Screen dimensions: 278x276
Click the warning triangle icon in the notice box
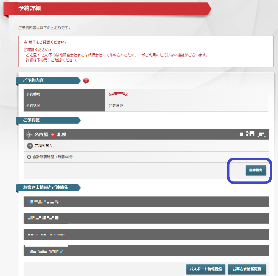[26, 42]
